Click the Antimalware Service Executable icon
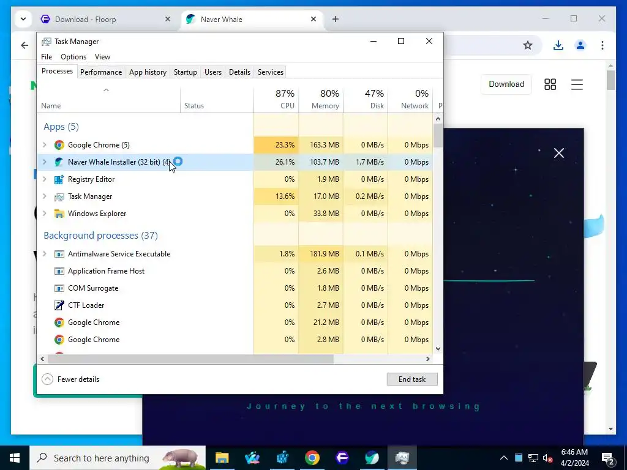This screenshot has width=627, height=470. click(59, 254)
